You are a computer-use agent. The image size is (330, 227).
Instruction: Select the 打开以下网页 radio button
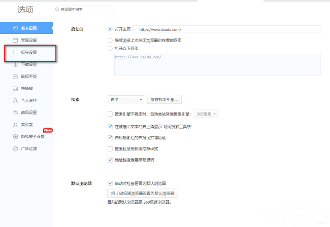point(110,49)
